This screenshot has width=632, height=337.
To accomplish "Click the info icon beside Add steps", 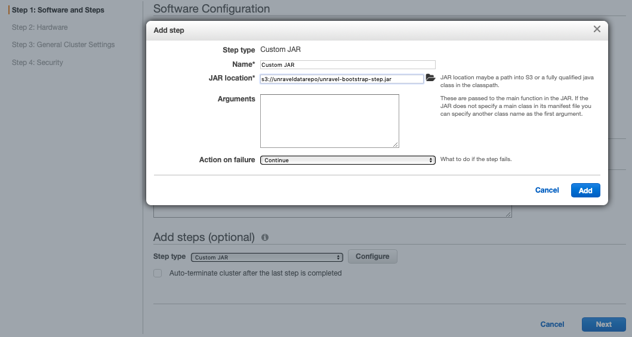I will tap(265, 237).
